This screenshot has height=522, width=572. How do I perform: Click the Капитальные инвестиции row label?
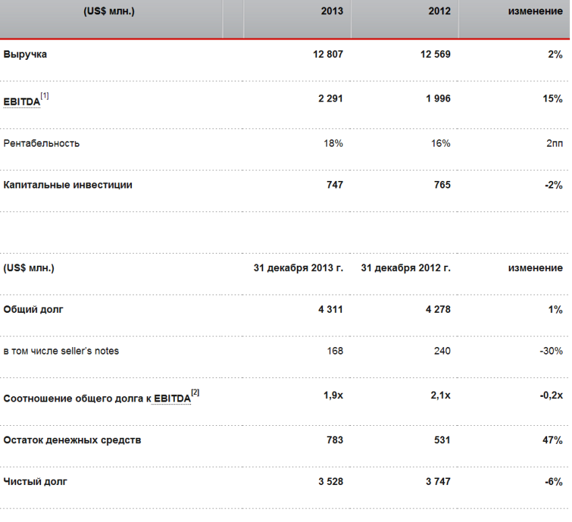click(68, 185)
